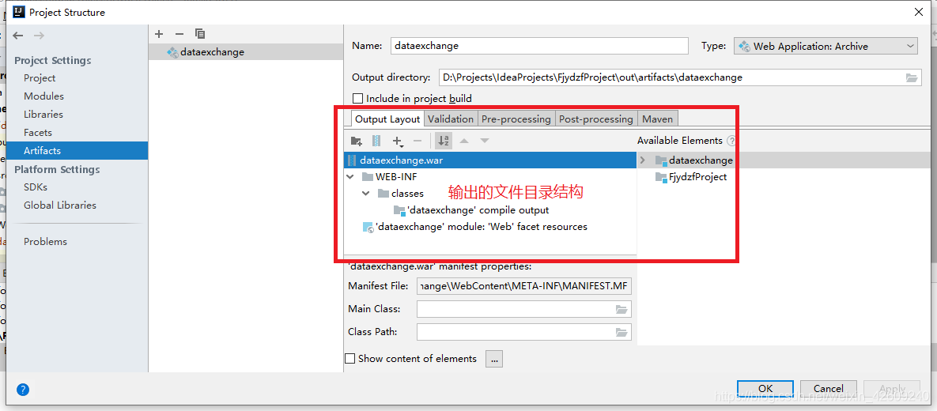This screenshot has width=937, height=411.
Task: Move the layout element up
Action: (463, 141)
